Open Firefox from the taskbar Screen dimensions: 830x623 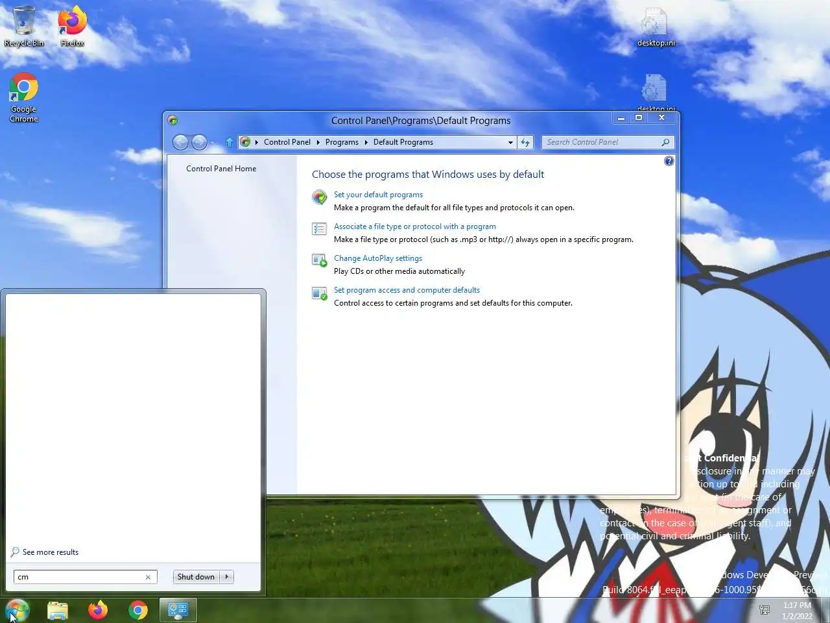tap(98, 610)
